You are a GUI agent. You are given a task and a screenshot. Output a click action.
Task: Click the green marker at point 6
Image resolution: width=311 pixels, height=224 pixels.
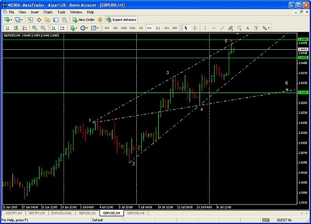click(x=287, y=90)
